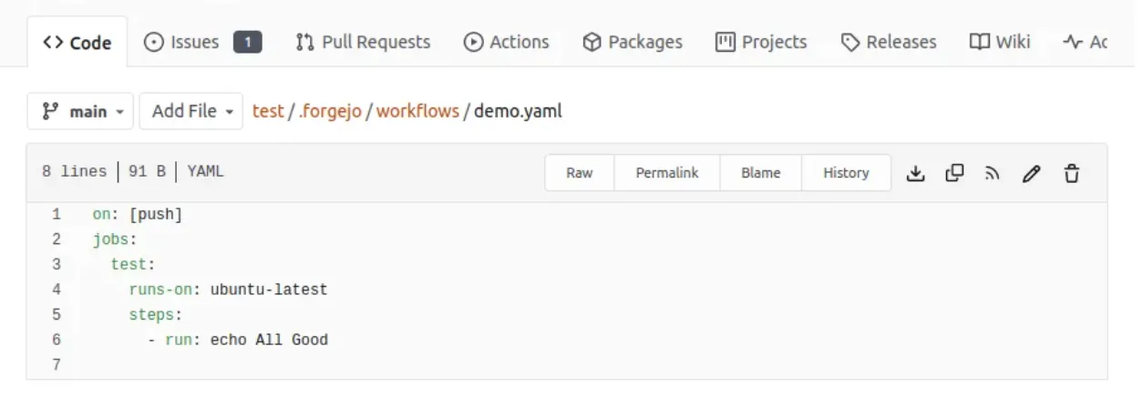Screen dimensions: 1143x397
Task: Edit file with pencil icon
Action: 1031,173
